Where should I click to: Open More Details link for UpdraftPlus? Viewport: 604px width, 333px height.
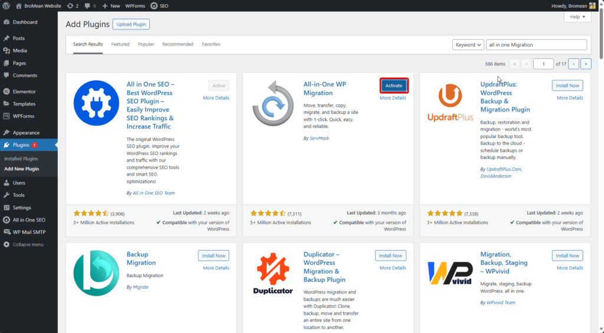point(569,98)
